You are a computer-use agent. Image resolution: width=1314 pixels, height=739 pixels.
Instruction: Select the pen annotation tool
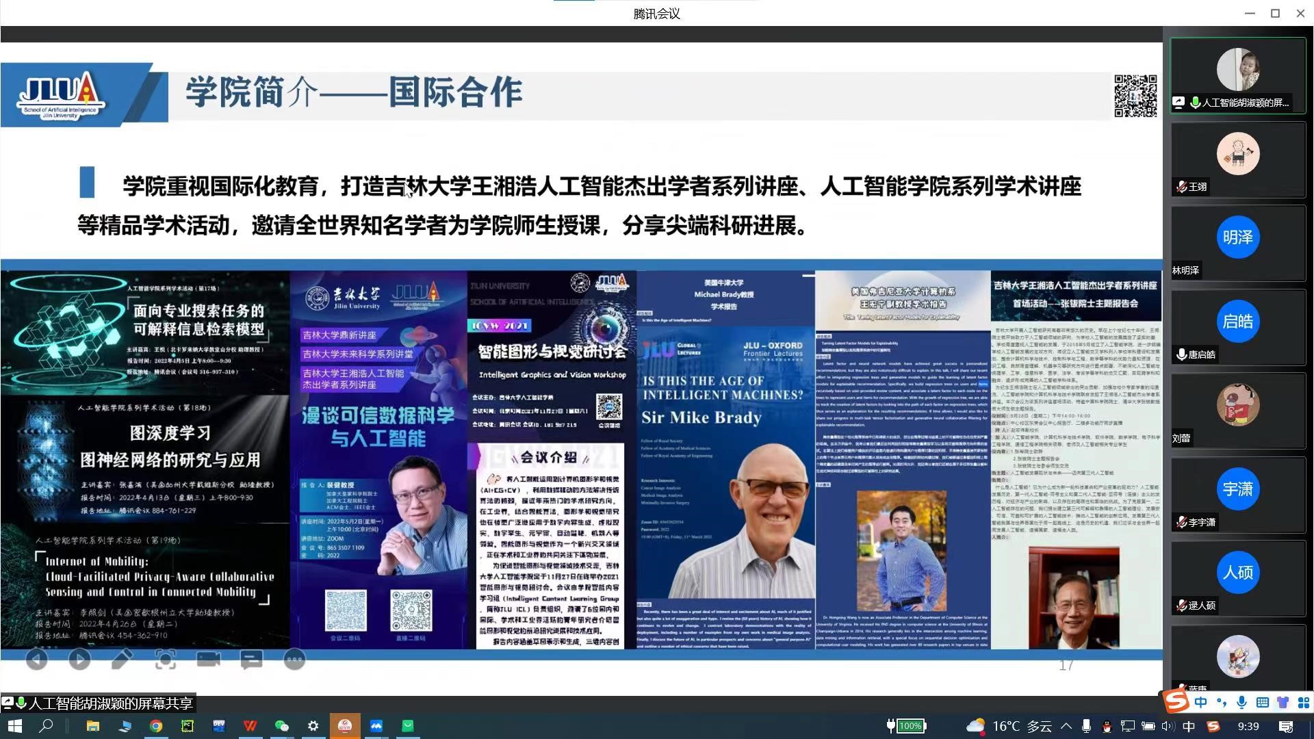coord(122,660)
